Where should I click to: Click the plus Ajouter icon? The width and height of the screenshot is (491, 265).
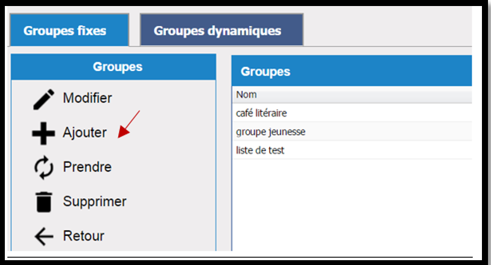[x=43, y=134]
